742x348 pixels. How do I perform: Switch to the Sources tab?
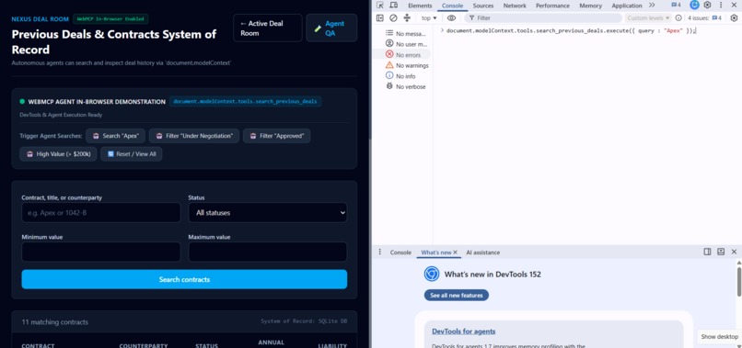pos(483,6)
